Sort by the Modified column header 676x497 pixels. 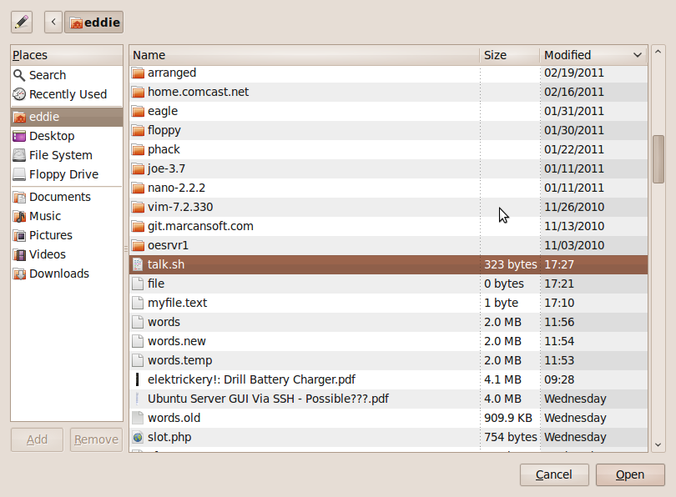click(593, 55)
